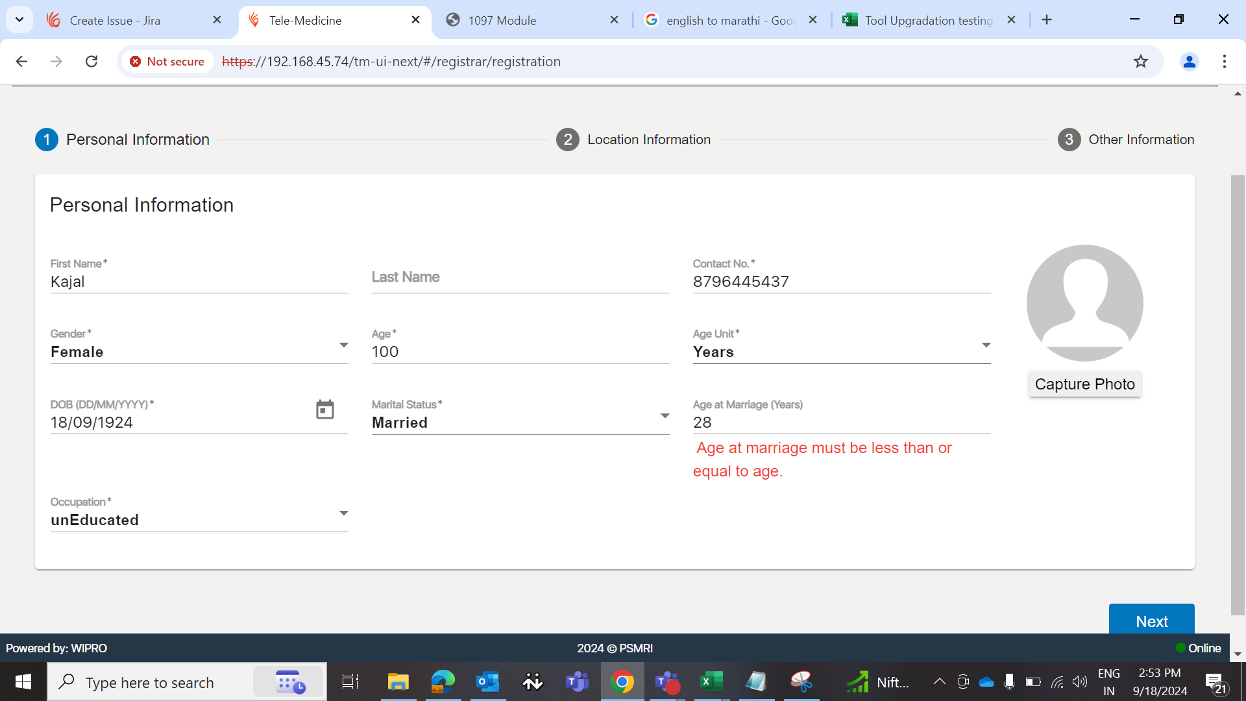Image resolution: width=1246 pixels, height=701 pixels.
Task: Open the Windows Start menu
Action: [x=23, y=682]
